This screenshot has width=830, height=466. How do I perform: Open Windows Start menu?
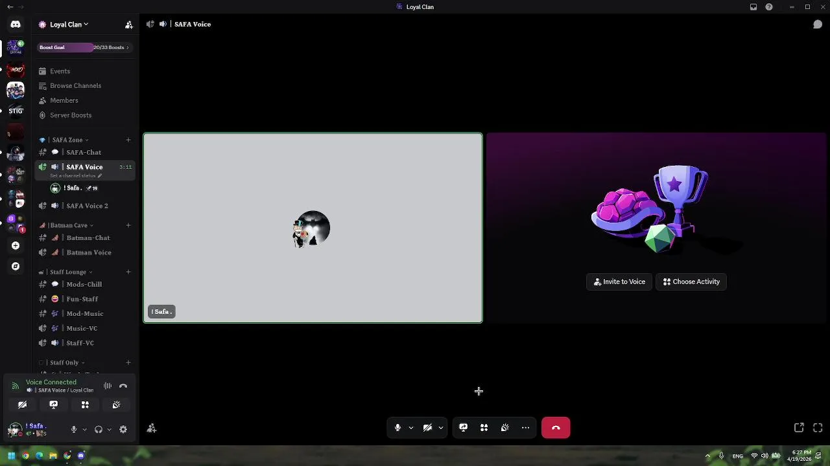point(11,456)
